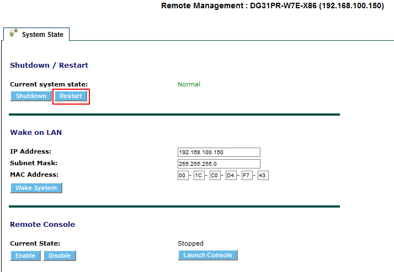
Task: Click the Stopped console state text
Action: pyautogui.click(x=190, y=243)
